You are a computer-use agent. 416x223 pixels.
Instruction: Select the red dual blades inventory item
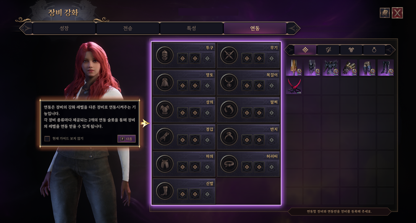(x=294, y=86)
